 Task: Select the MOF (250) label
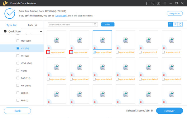coord(26,41)
